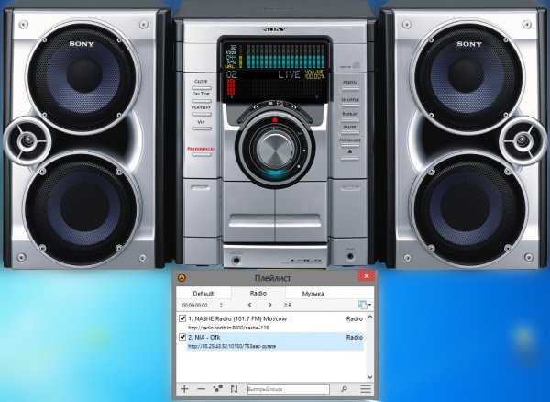This screenshot has width=550, height=402.
Task: Switch to the Default playlist tab
Action: point(203,294)
